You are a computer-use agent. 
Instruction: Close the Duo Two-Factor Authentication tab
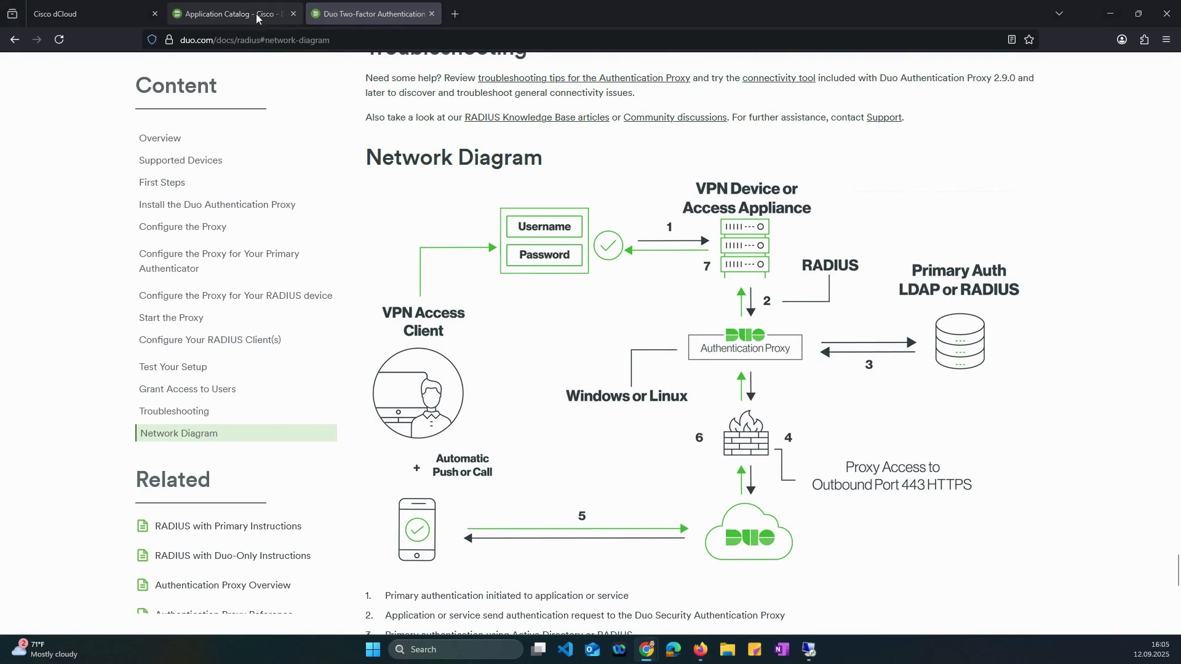[432, 14]
